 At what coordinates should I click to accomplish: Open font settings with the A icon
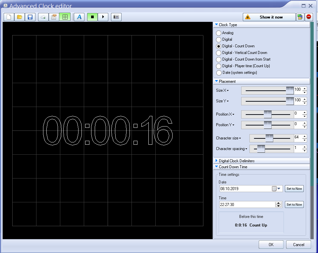click(79, 17)
